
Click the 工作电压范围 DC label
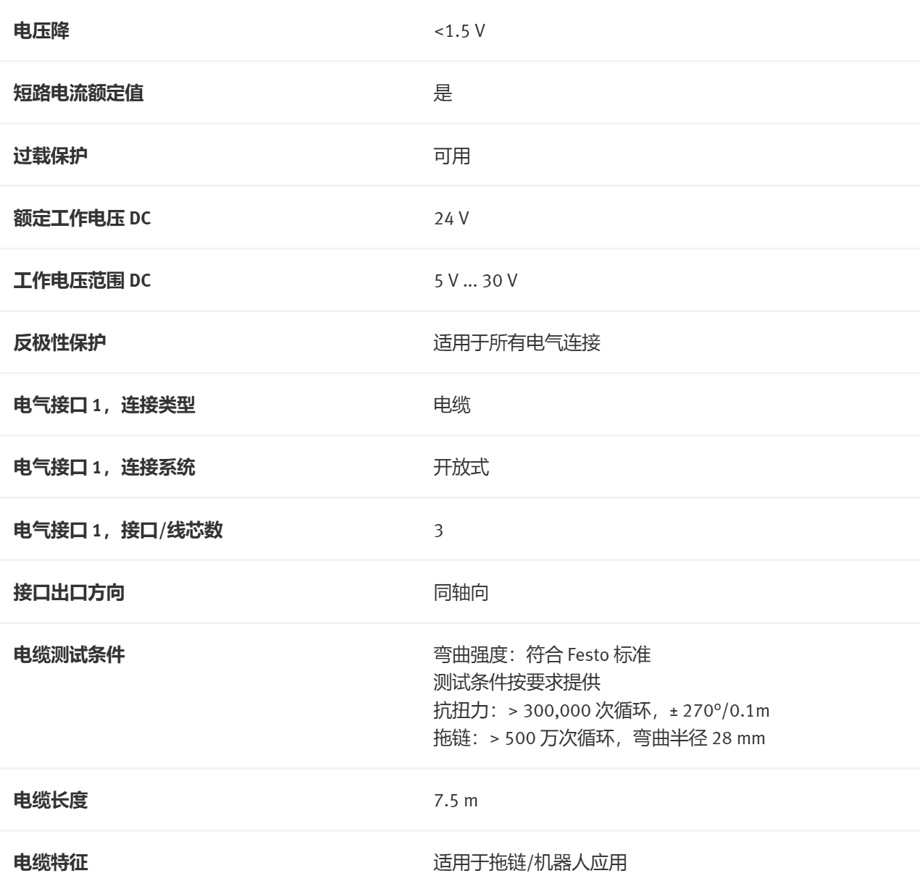tap(82, 280)
